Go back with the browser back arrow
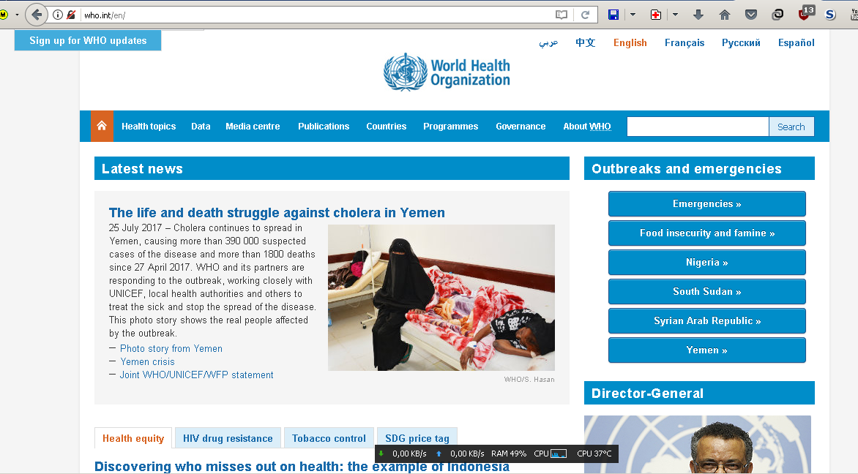Viewport: 858px width, 474px height. click(36, 15)
